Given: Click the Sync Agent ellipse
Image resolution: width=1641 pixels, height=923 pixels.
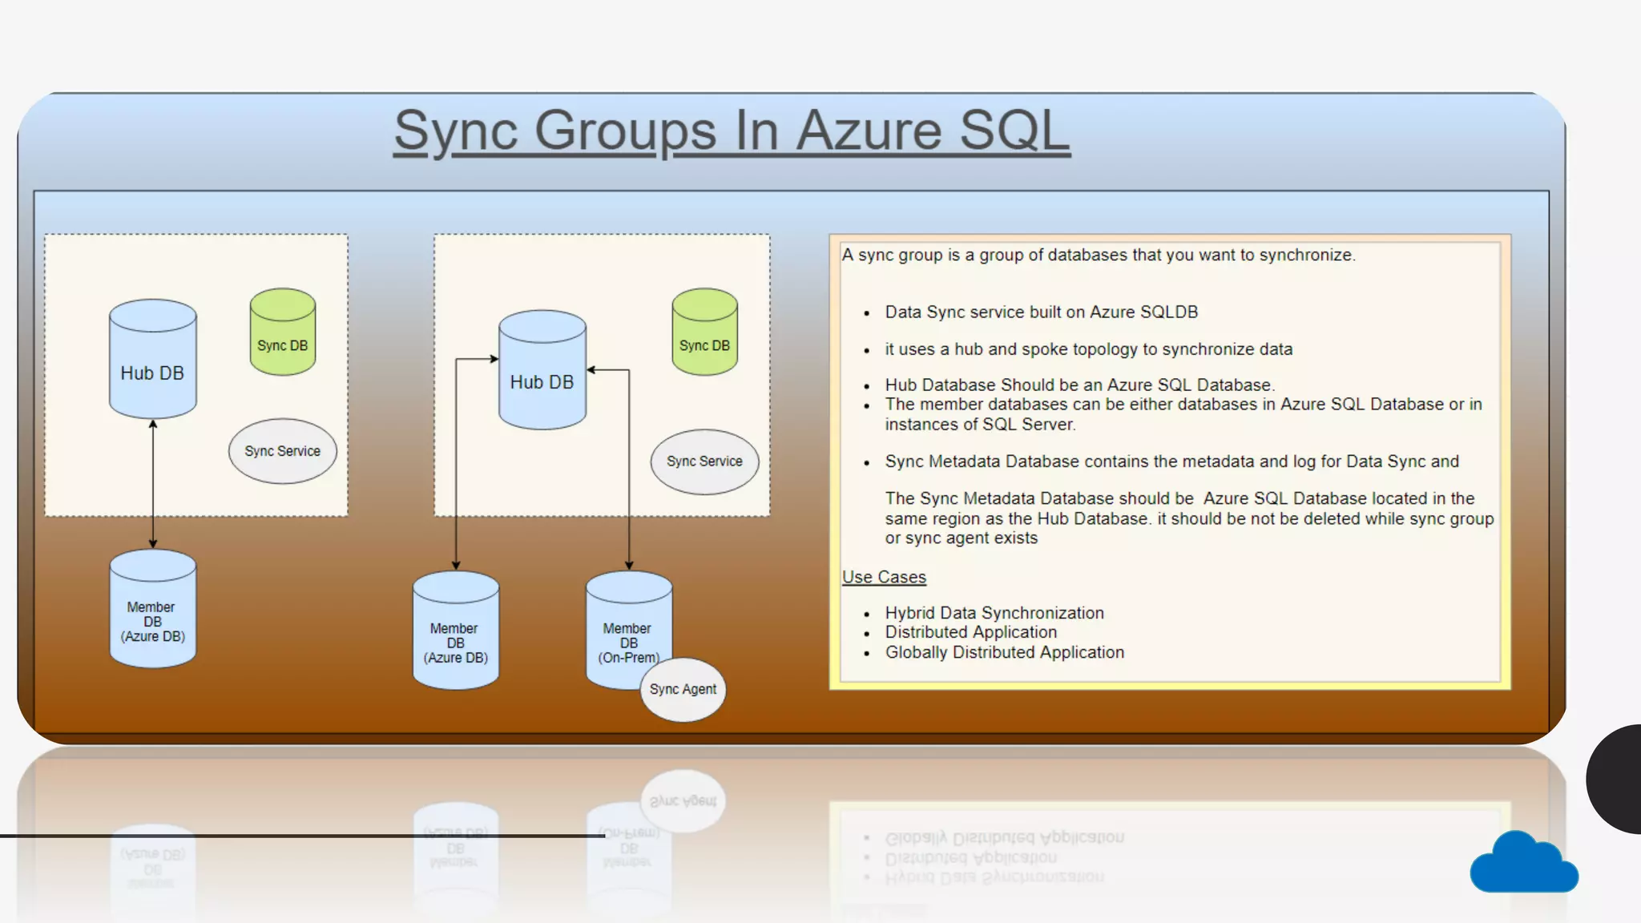Looking at the screenshot, I should [683, 689].
